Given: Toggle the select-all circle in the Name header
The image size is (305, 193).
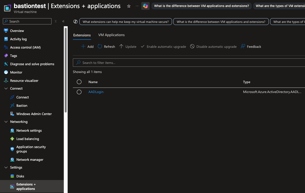Looking at the screenshot, I should click(x=79, y=82).
